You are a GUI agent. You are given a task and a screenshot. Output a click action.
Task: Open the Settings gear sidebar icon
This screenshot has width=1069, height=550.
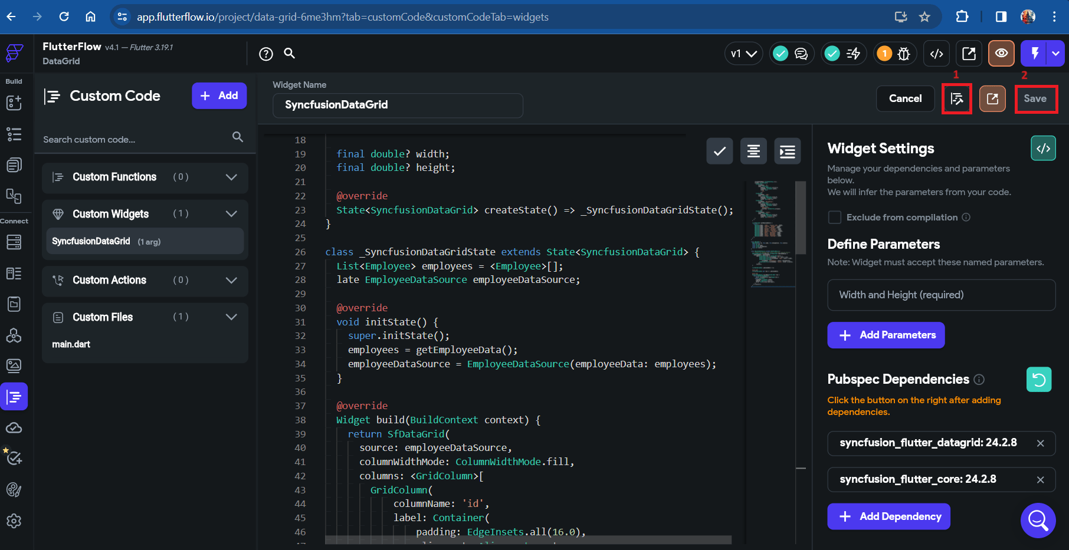click(14, 521)
